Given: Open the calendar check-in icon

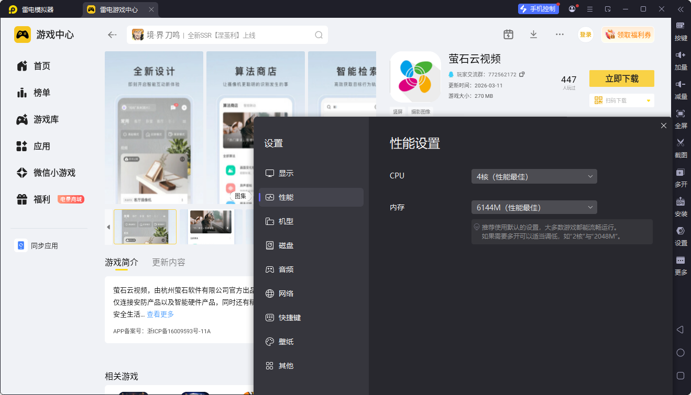Looking at the screenshot, I should point(508,35).
